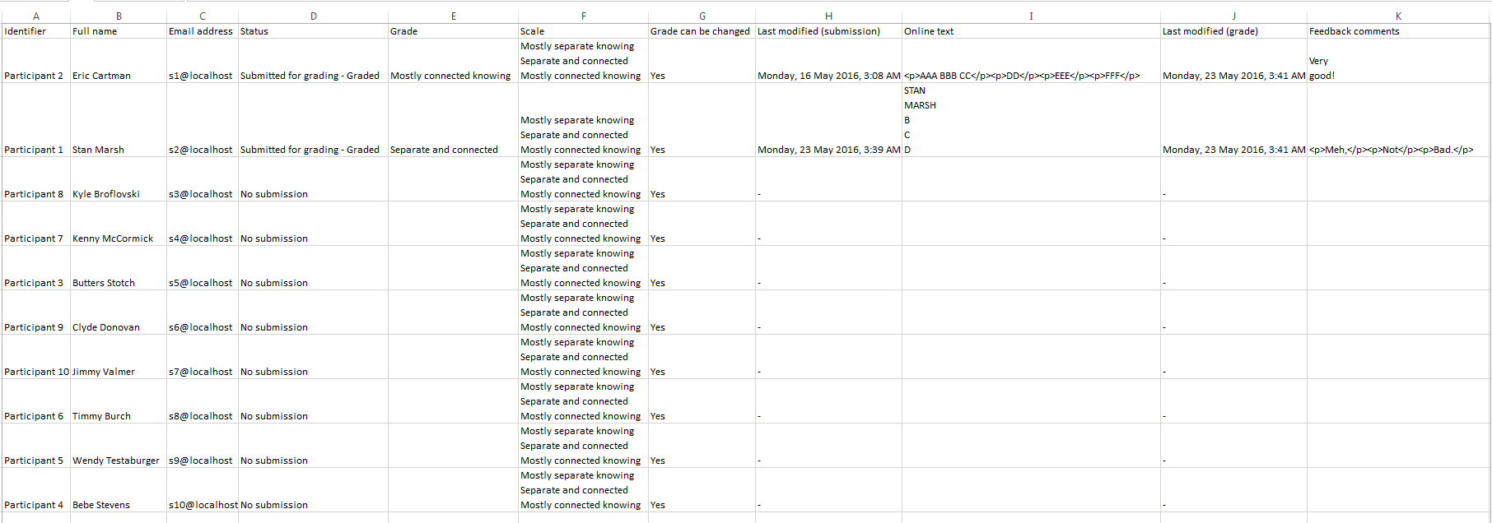The width and height of the screenshot is (1492, 523).
Task: Select Eric Cartman's 'Mostly connected knowing' grade cell
Action: pos(453,61)
